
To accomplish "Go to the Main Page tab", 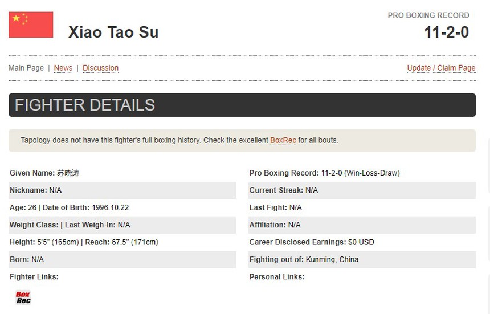I will click(26, 68).
